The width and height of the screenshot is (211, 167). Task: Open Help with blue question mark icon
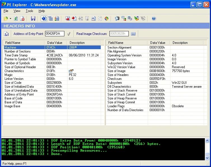(154, 18)
